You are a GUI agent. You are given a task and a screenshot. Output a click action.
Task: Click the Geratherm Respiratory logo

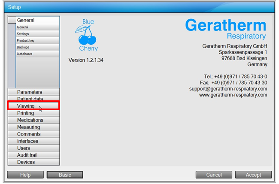click(x=226, y=29)
